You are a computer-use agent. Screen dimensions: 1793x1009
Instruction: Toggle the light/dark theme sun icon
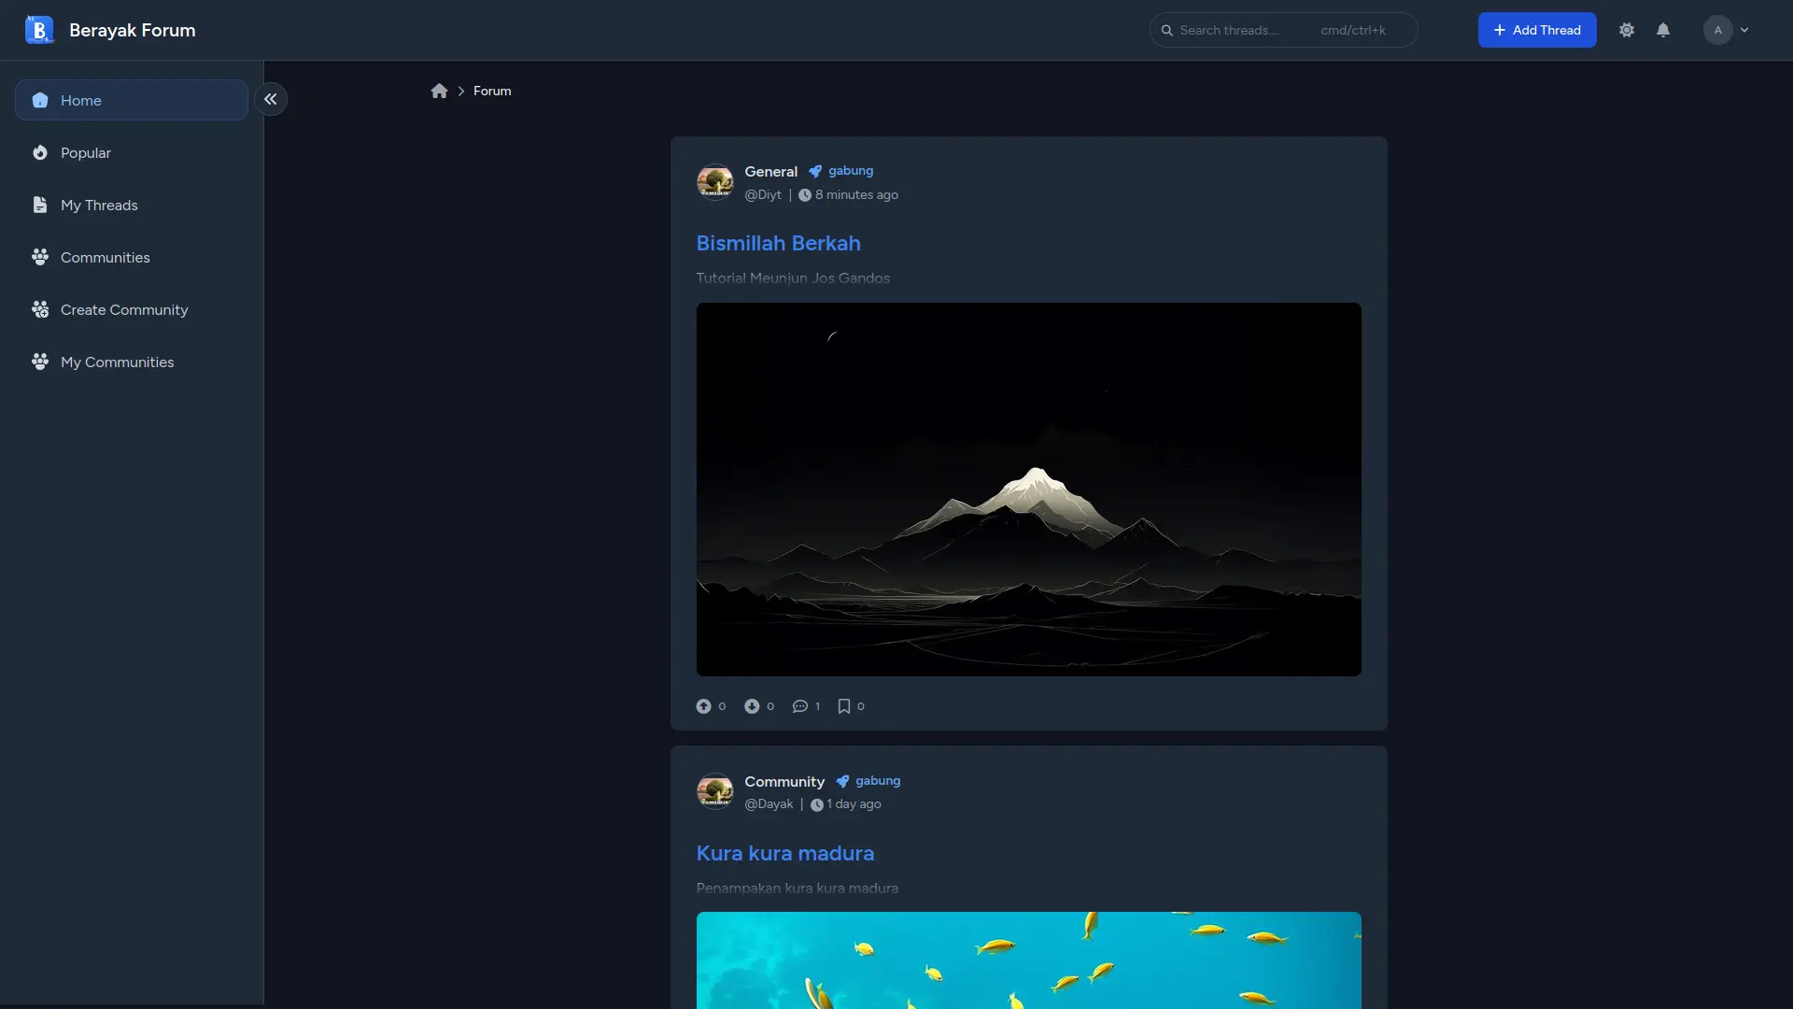pos(1627,30)
